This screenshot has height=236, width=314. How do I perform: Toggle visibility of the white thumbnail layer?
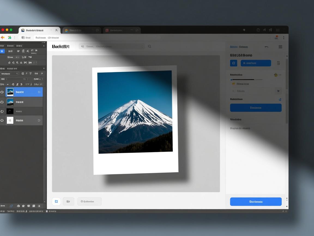(x=2, y=120)
